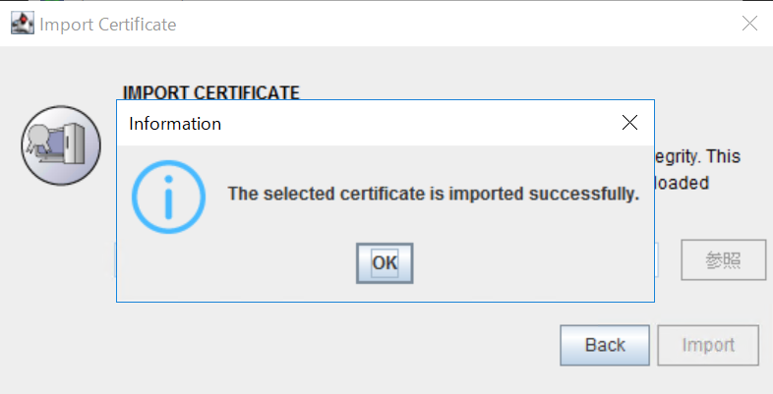
Task: Click the "Import Certificate" window title text
Action: (x=107, y=25)
